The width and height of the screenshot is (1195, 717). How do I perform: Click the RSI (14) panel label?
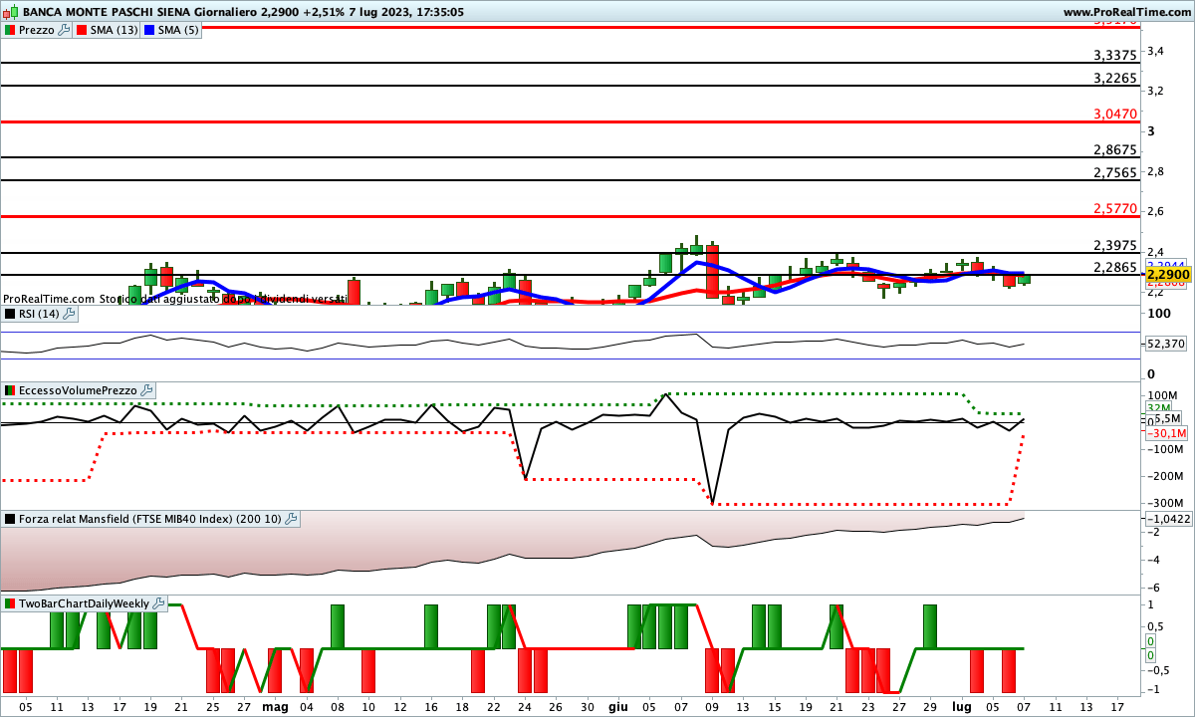(x=39, y=314)
